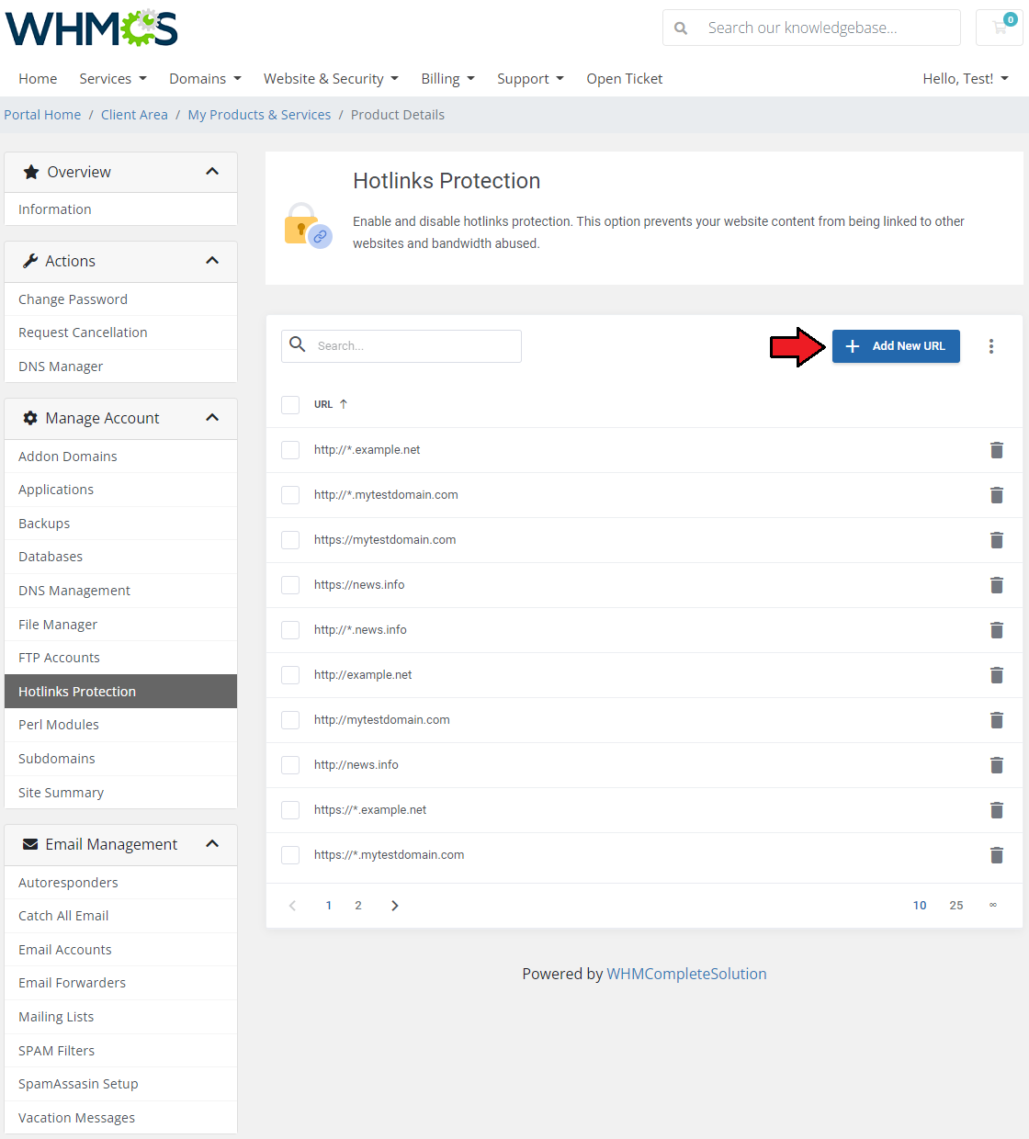
Task: Follow the Portal Home breadcrumb link
Action: pyautogui.click(x=42, y=115)
